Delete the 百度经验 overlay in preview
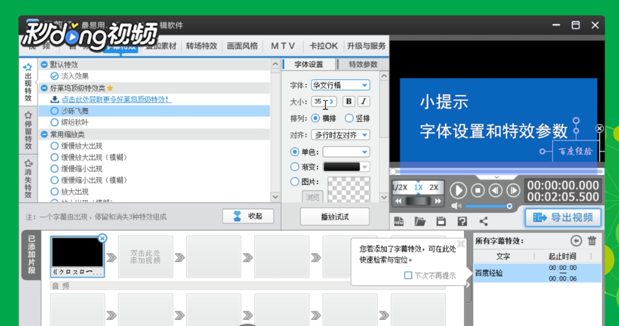Screen dimensions: 619x326 click(599, 128)
